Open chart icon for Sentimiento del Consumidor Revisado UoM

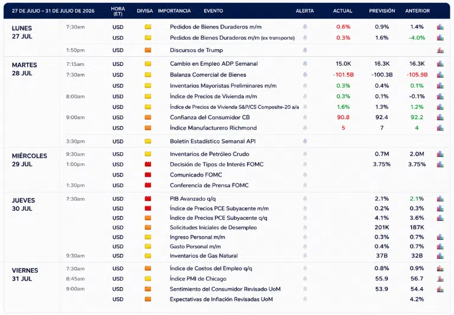[x=440, y=289]
